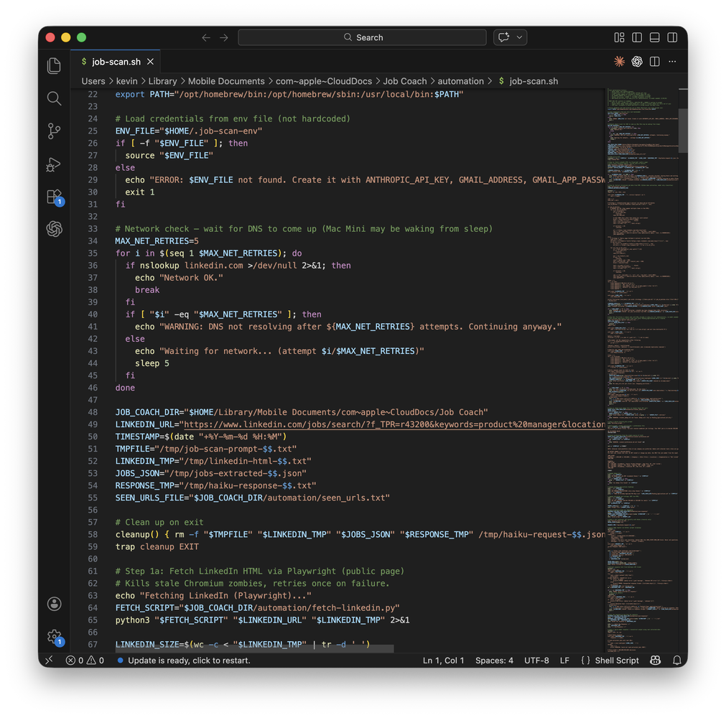Split the editor to the right
Screen dimensions: 726x718
pyautogui.click(x=655, y=62)
